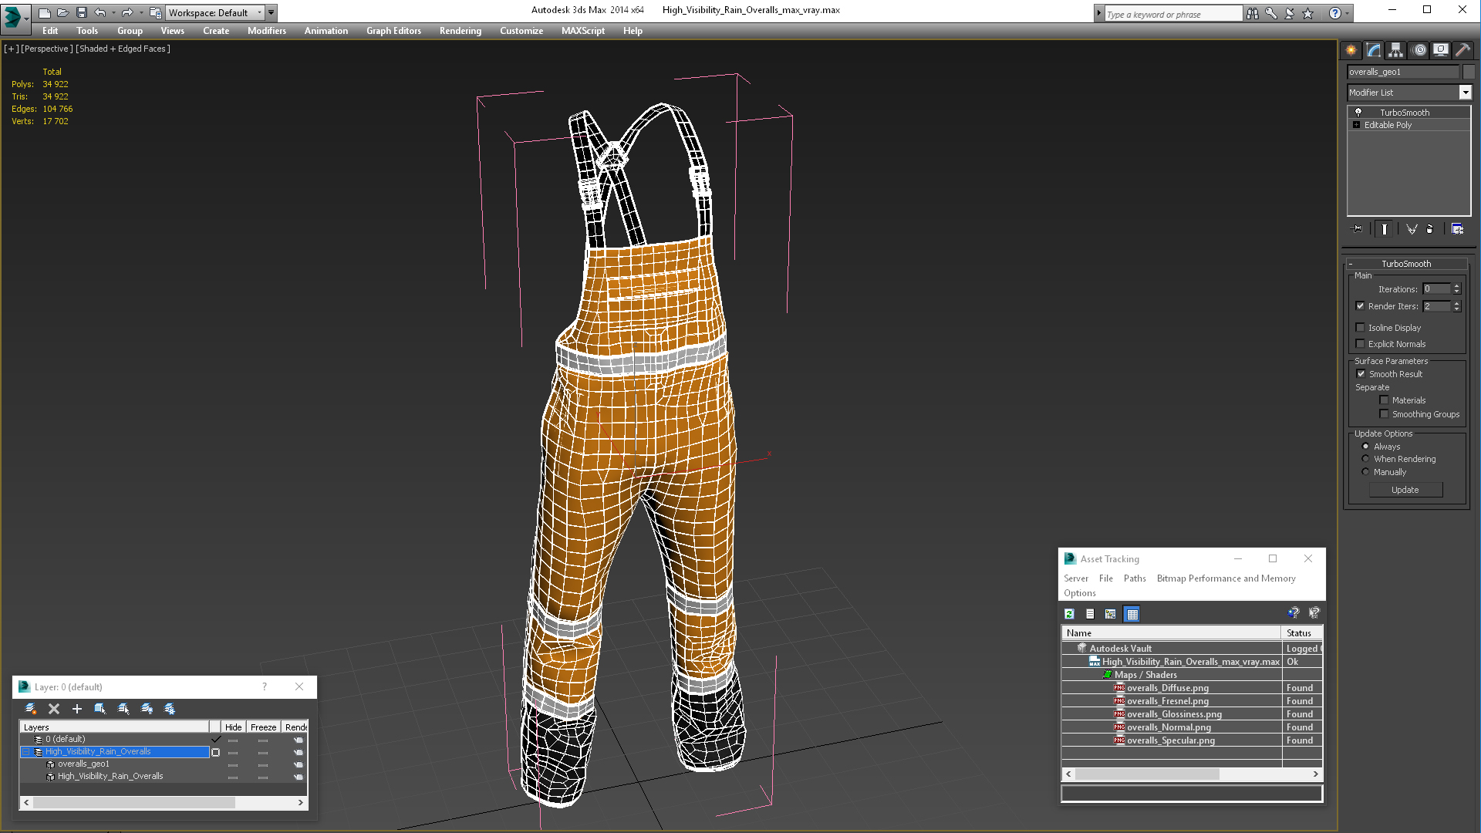The width and height of the screenshot is (1481, 833).
Task: Enable Isoline Display checkbox
Action: point(1361,328)
